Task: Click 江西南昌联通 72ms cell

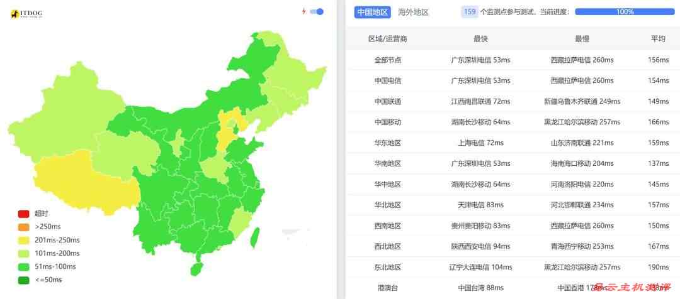Action: (480, 101)
